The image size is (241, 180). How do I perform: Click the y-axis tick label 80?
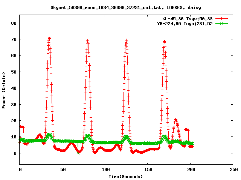click(x=14, y=23)
